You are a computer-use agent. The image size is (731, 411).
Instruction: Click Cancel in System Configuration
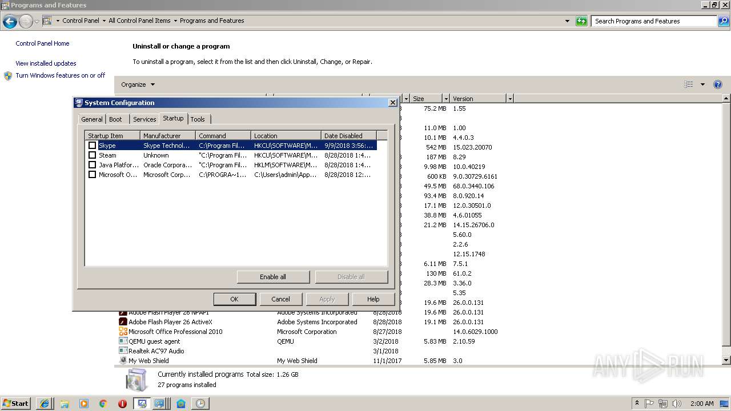pos(280,299)
